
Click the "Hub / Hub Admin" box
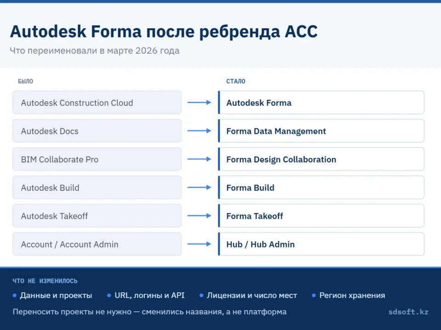[x=321, y=244]
